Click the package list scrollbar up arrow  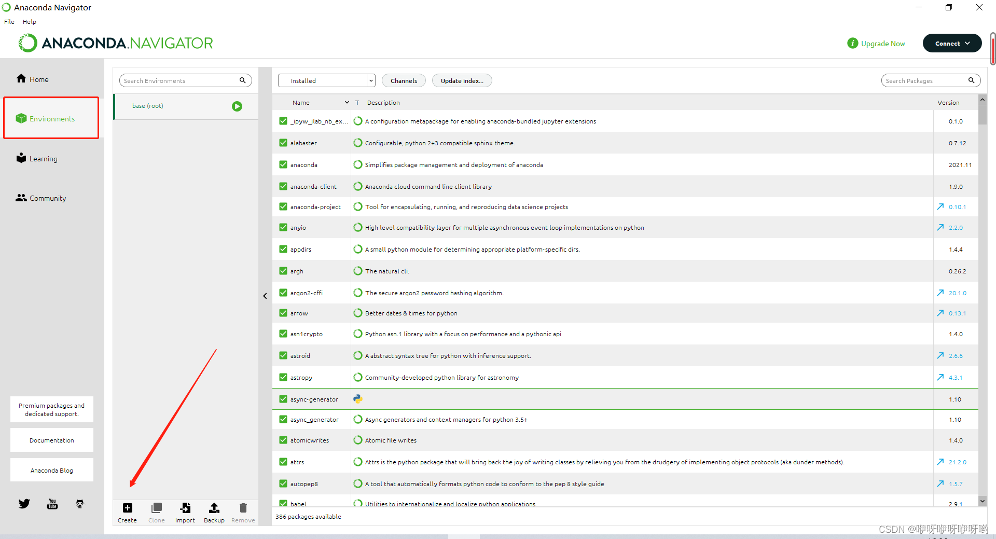(x=983, y=99)
